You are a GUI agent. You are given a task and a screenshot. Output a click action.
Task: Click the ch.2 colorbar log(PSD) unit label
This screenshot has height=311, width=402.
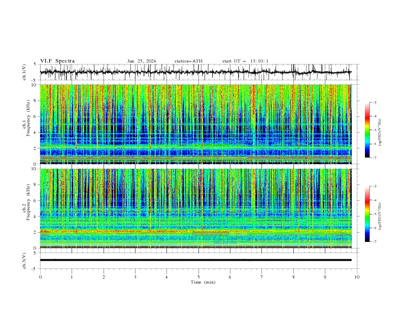coord(380,216)
